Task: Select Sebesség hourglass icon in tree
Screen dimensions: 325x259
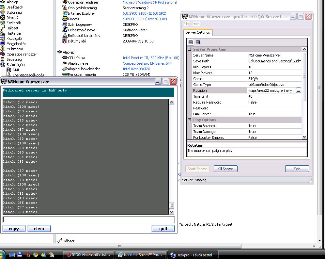Action: (3, 59)
